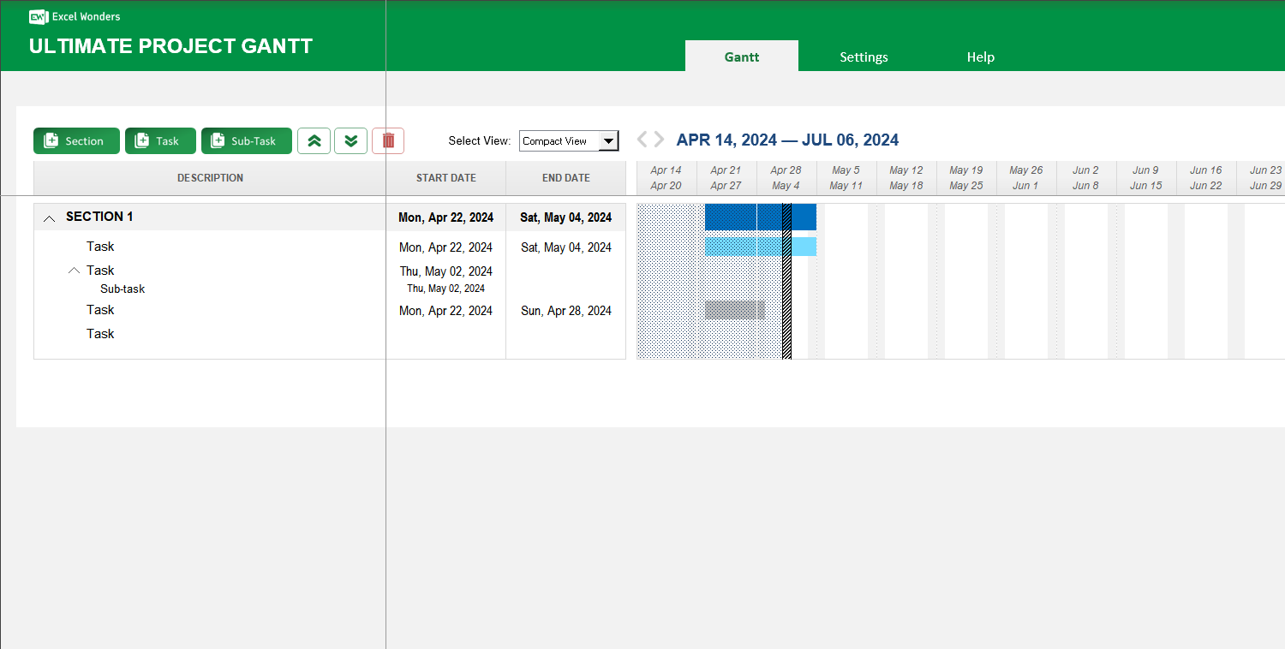Screen dimensions: 1285x649
Task: Click the Add Sub-Task icon button
Action: pyautogui.click(x=247, y=140)
